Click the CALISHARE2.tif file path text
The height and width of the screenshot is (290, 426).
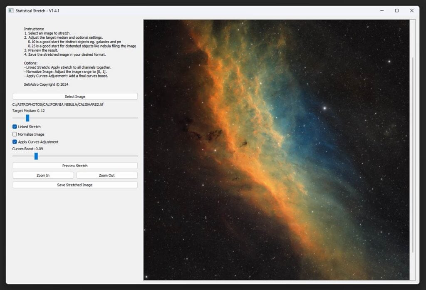[x=58, y=104]
